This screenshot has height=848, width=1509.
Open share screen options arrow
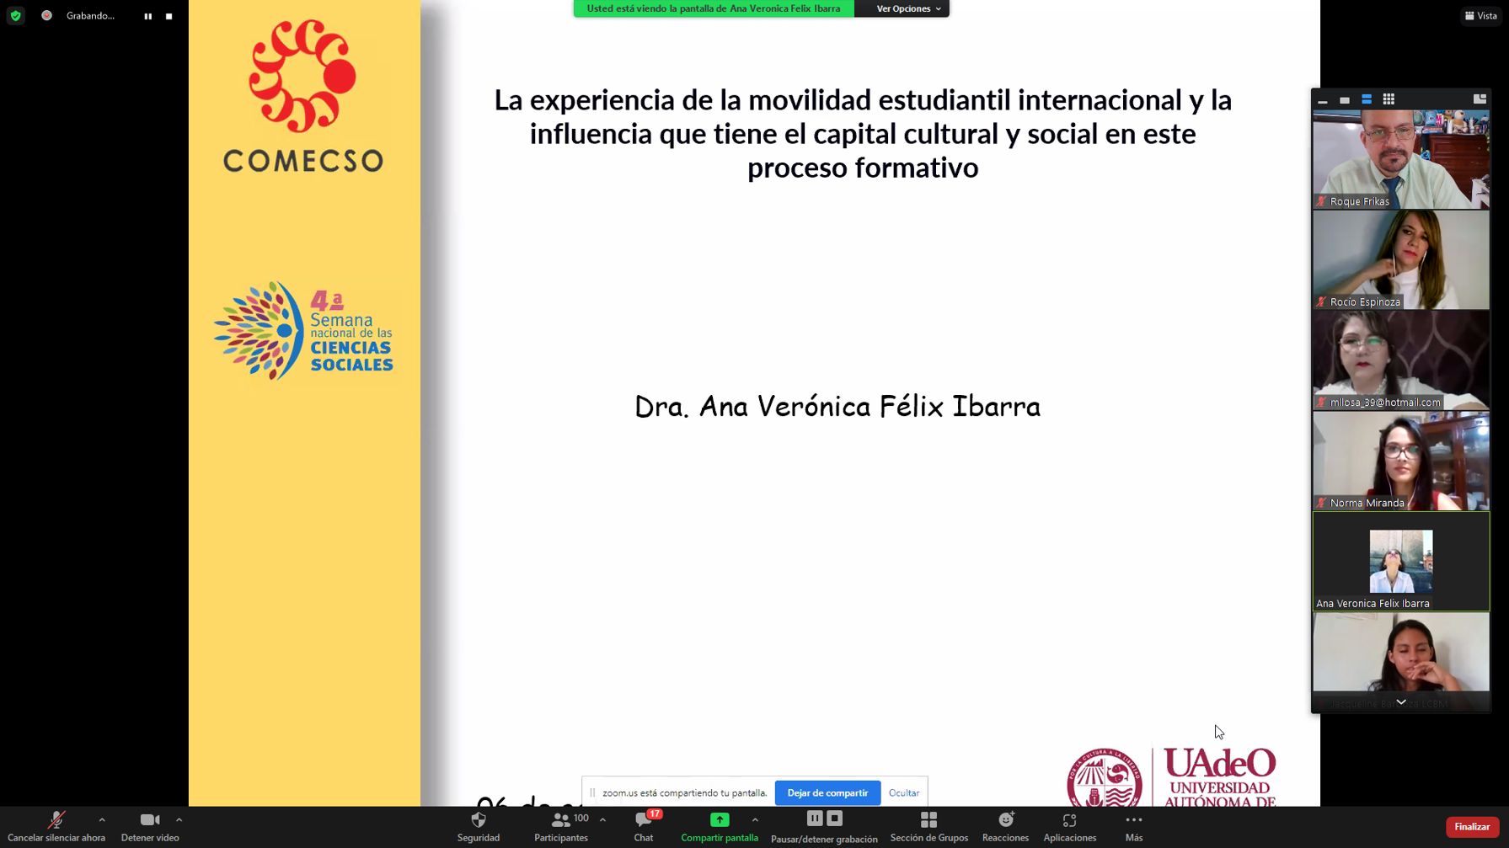[x=755, y=819]
